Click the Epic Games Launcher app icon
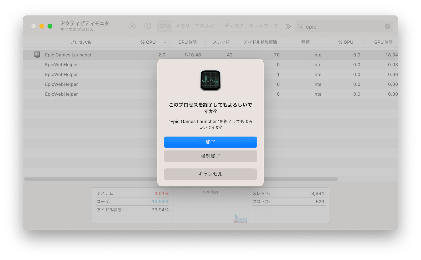This screenshot has width=421, height=260. [37, 55]
